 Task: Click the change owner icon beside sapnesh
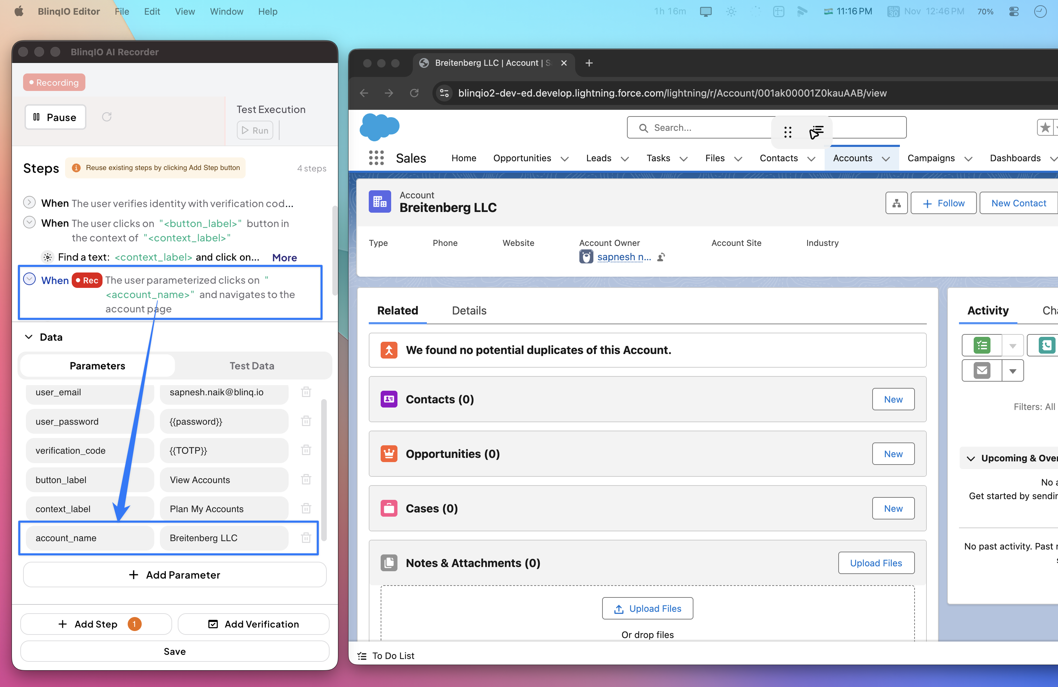click(x=661, y=257)
